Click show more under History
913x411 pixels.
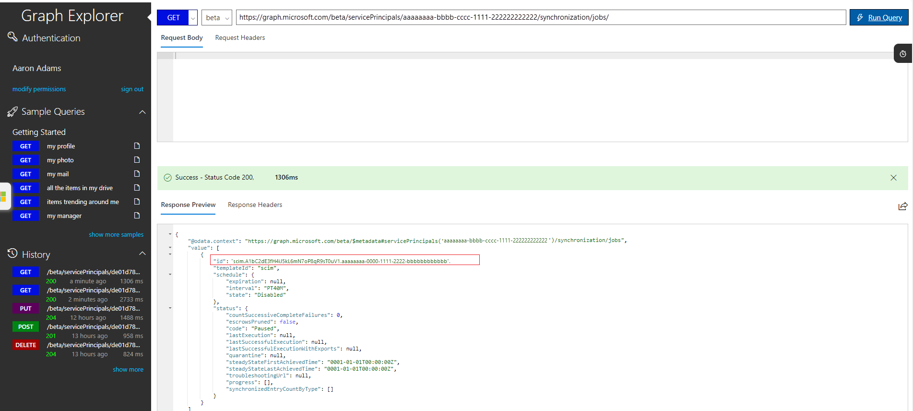tap(128, 370)
